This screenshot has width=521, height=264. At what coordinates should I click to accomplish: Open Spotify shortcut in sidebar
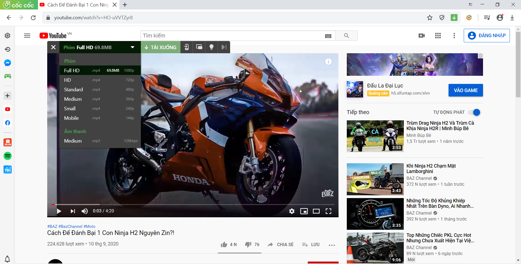point(8,156)
